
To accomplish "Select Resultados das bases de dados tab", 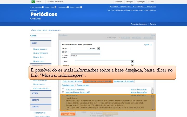I will pos(98,81).
